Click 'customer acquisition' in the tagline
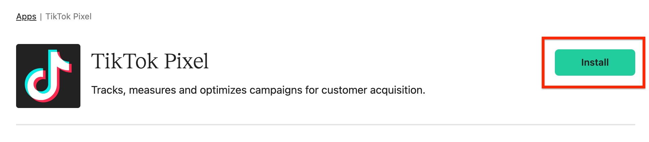The image size is (649, 142). (373, 90)
